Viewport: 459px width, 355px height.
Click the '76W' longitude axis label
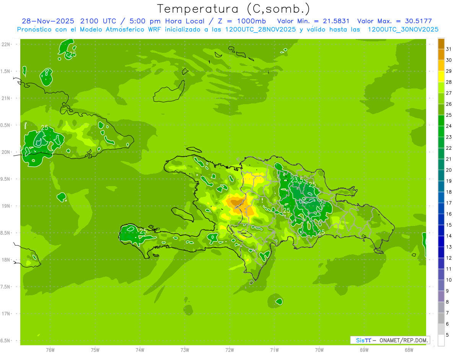pos(50,350)
